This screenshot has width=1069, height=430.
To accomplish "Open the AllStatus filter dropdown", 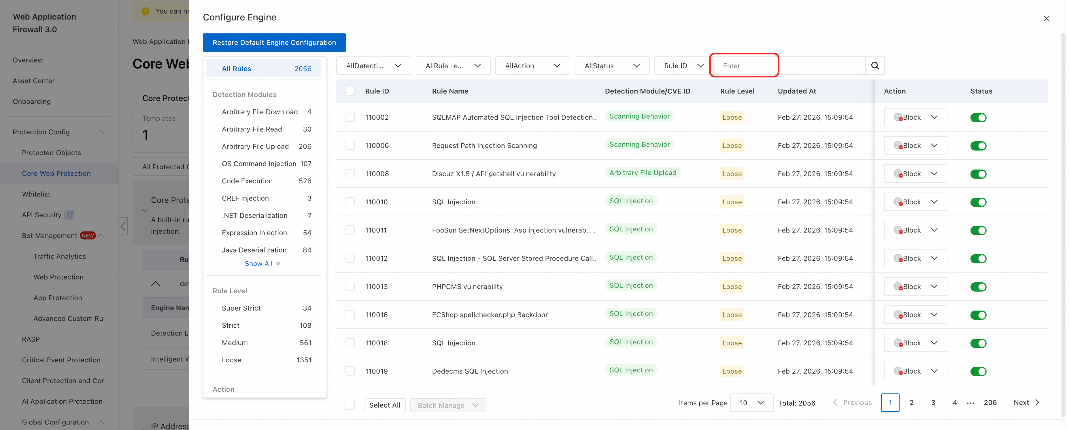I will click(612, 66).
